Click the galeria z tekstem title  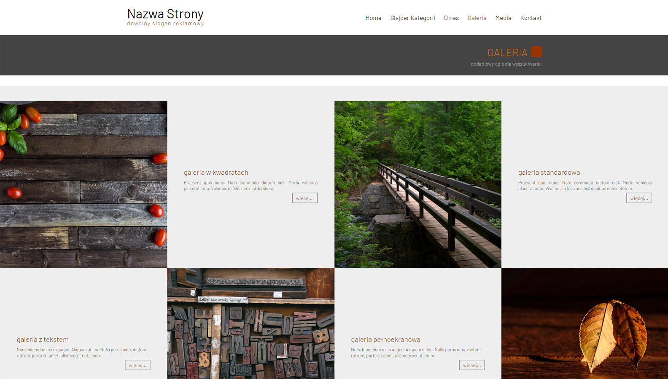coord(43,340)
